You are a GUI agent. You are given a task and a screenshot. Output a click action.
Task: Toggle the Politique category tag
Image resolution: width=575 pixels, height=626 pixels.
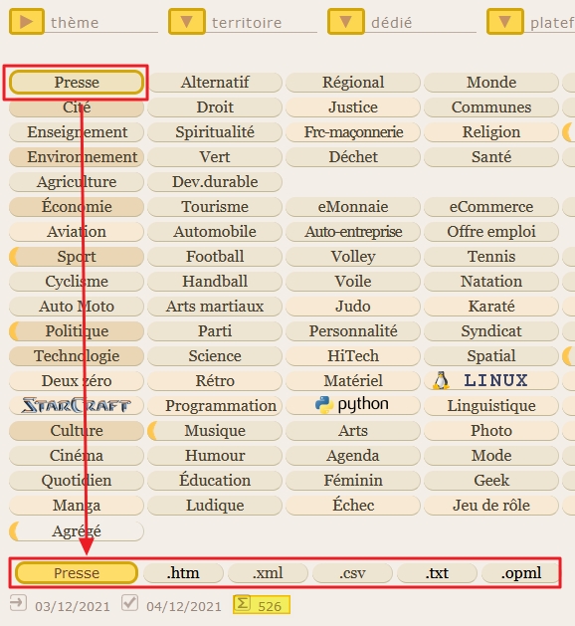click(77, 331)
